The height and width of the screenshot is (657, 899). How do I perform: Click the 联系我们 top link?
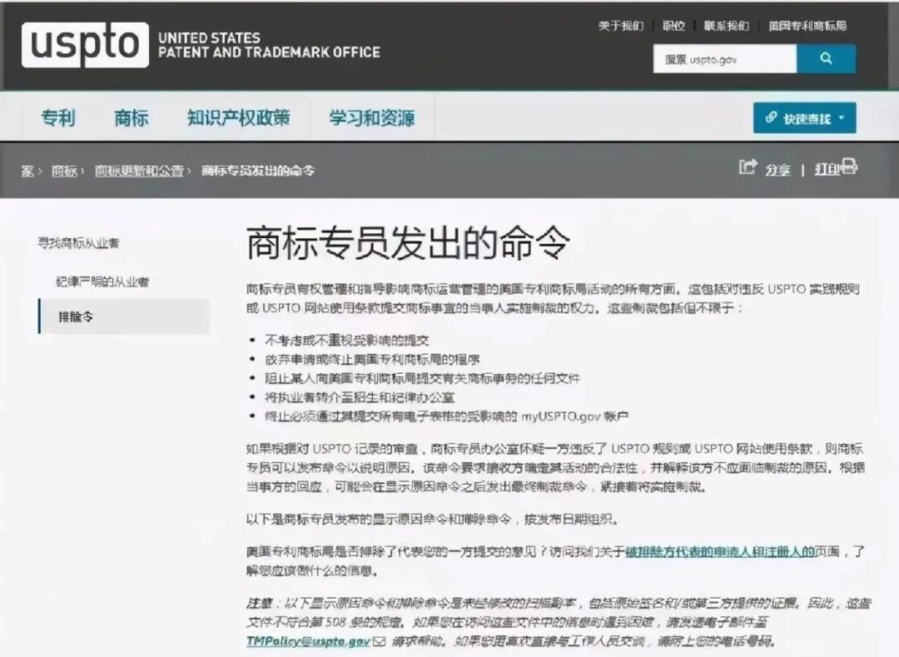pos(727,26)
